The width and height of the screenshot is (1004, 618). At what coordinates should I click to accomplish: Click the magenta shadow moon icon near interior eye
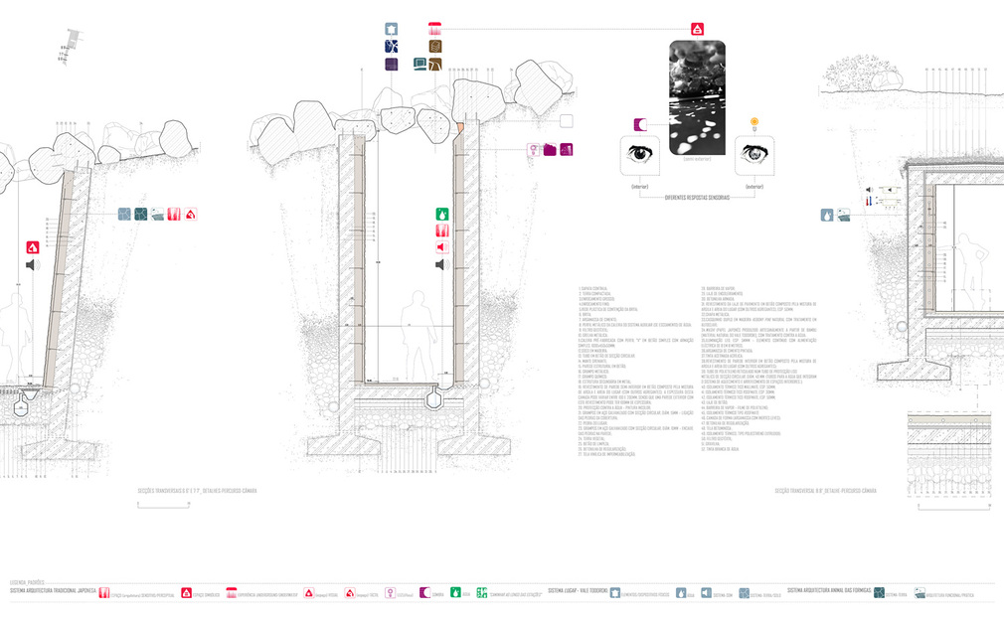click(640, 125)
